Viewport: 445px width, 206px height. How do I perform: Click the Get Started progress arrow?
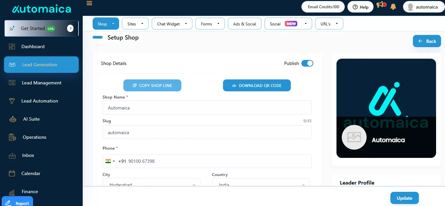click(70, 28)
